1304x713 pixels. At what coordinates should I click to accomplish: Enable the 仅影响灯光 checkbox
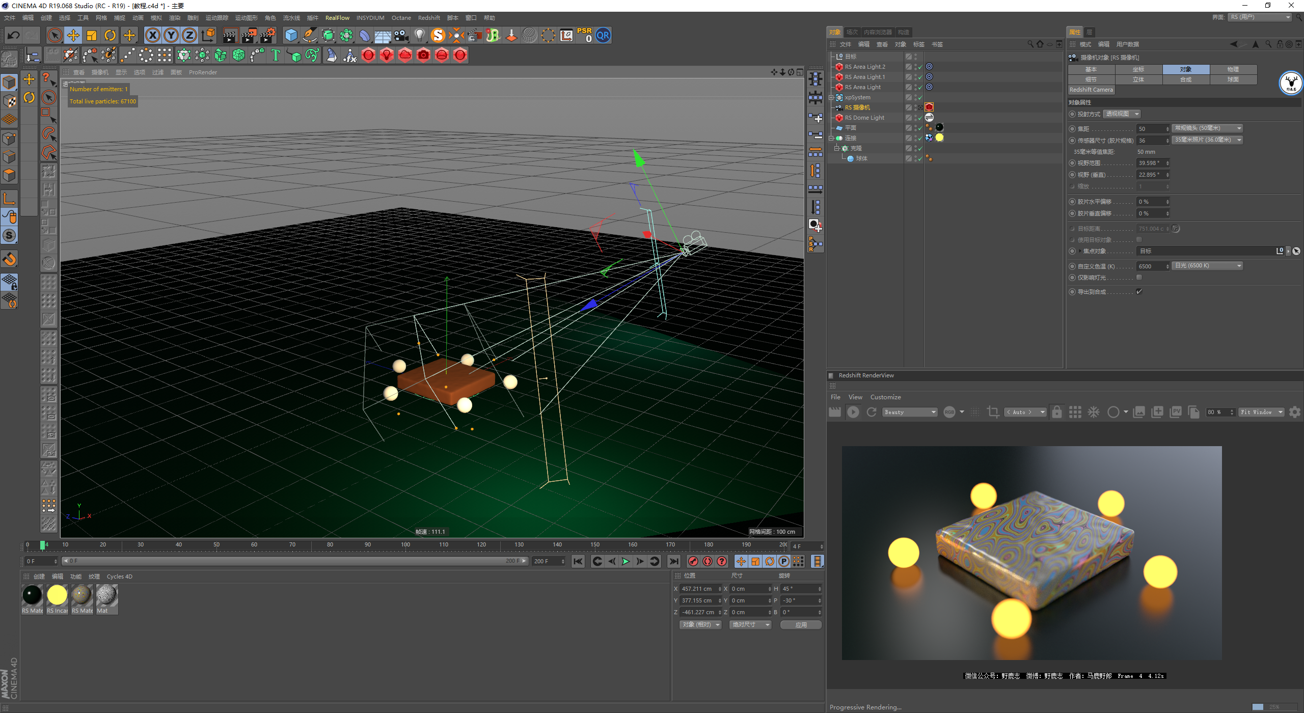click(x=1139, y=278)
